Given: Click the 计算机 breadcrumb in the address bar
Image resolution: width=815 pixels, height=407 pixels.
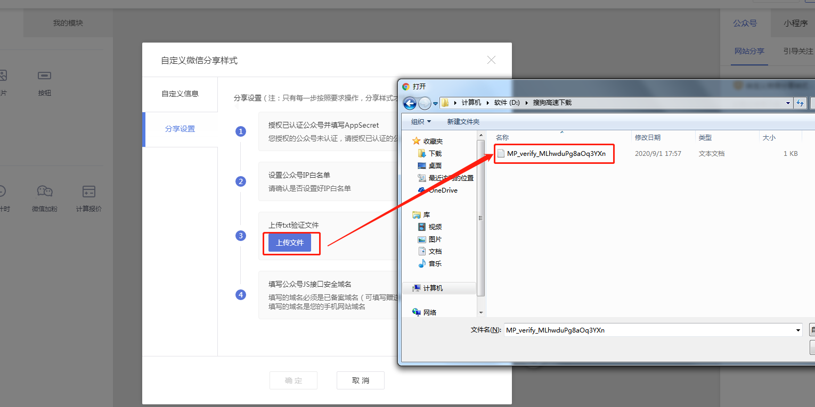Looking at the screenshot, I should click(471, 103).
